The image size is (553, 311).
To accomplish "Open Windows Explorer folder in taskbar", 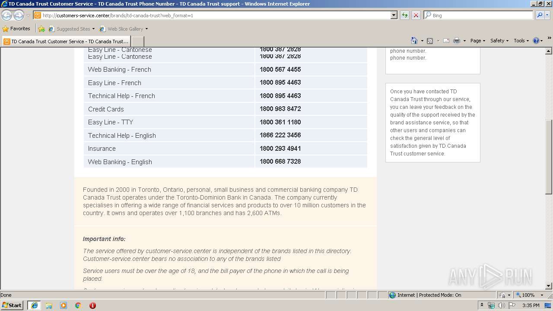I will (49, 305).
